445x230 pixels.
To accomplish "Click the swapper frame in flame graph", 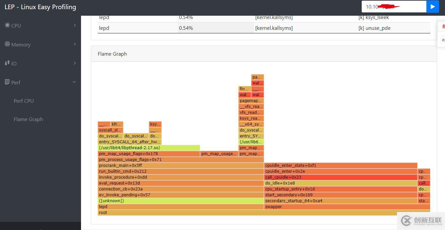I will tap(347, 207).
